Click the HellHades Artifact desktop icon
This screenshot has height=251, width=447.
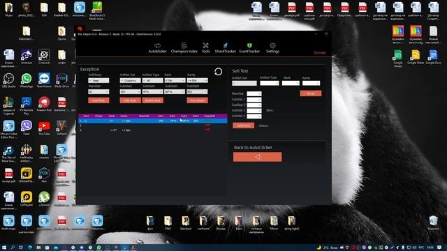[x=27, y=153]
